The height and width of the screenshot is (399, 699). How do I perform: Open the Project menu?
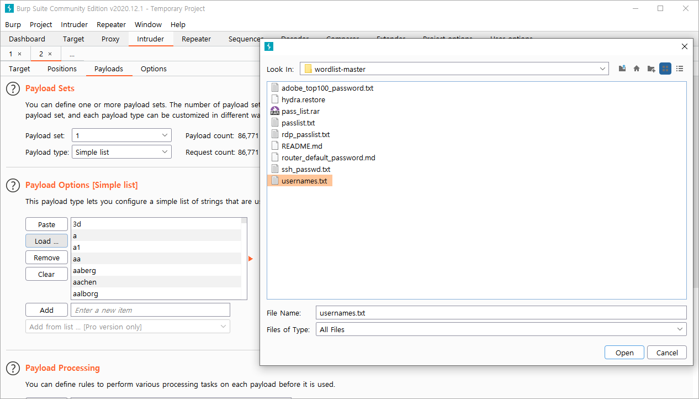(x=41, y=25)
